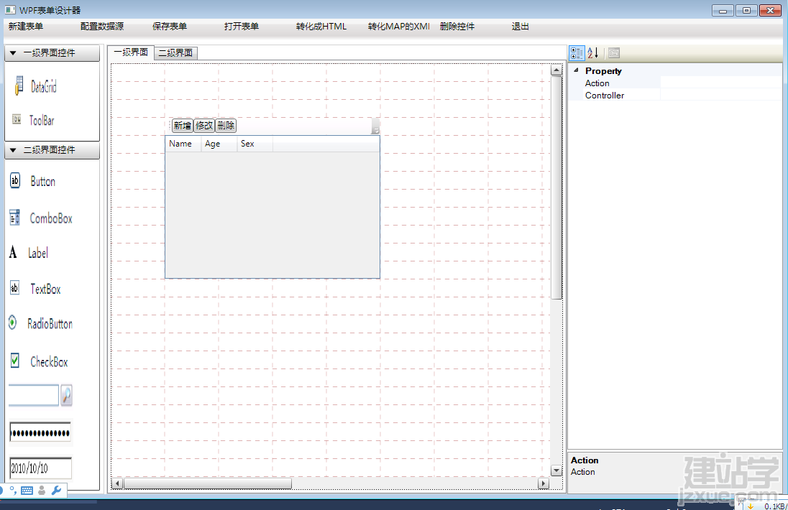Image resolution: width=788 pixels, height=510 pixels.
Task: Click the 修改 button on canvas toolbar
Action: tap(204, 126)
